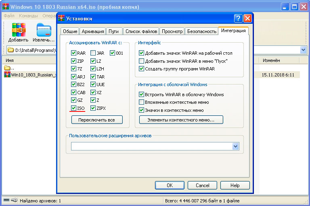
Task: Uncheck the RAR association checkbox
Action: click(x=73, y=53)
